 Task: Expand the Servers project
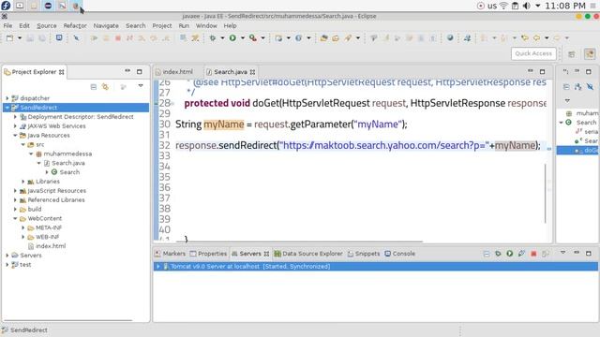(x=7, y=256)
